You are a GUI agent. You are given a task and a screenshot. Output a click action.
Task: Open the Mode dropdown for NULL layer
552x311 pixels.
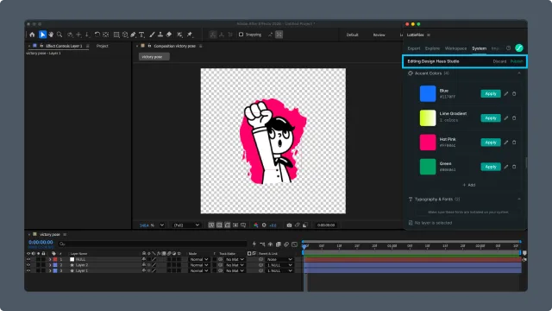pos(198,259)
